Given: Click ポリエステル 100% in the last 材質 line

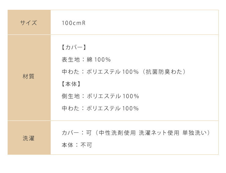Looking at the screenshot, I should pyautogui.click(x=113, y=109).
